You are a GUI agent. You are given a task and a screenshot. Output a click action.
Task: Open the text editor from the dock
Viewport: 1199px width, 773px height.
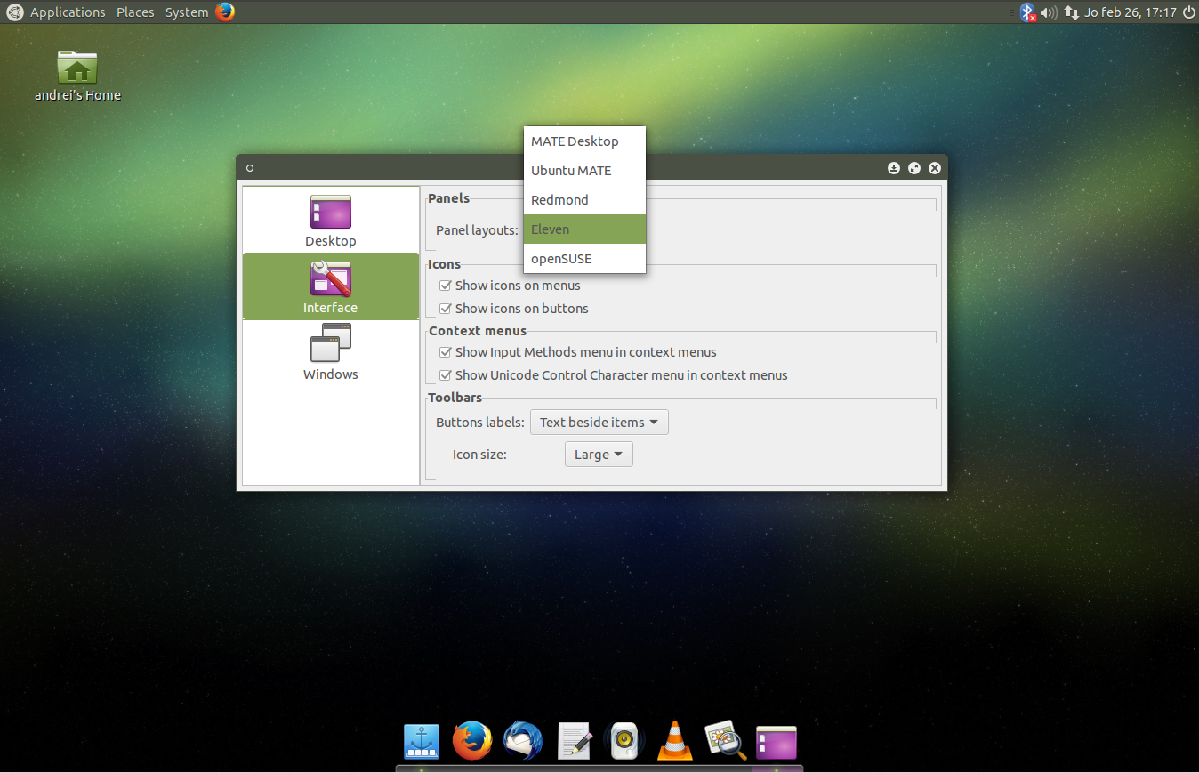pyautogui.click(x=573, y=740)
